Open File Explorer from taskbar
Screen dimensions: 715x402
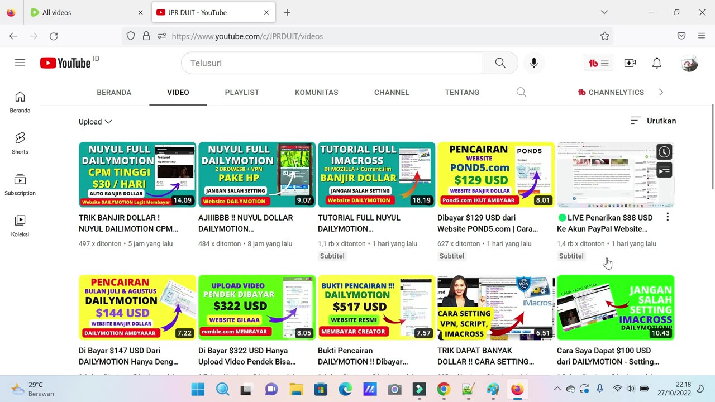point(296,389)
